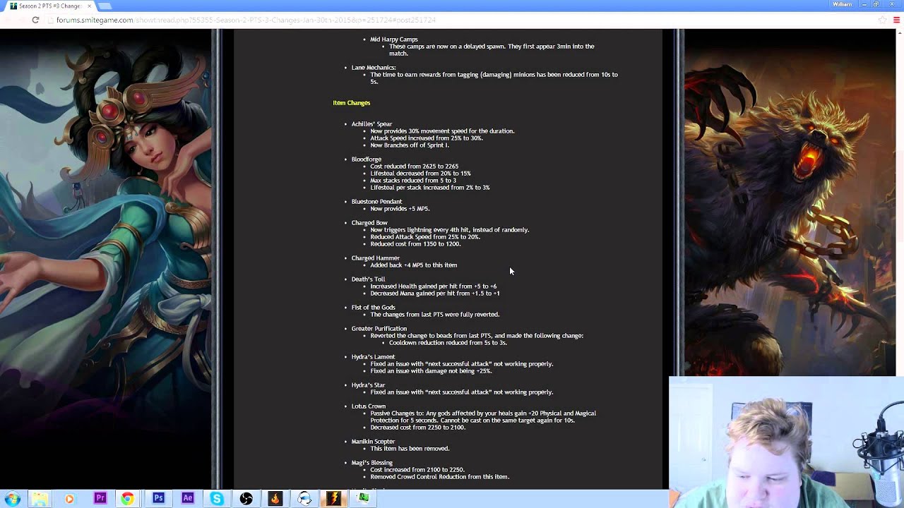904x508 pixels.
Task: Click the Hydra's Star item name
Action: tap(369, 385)
